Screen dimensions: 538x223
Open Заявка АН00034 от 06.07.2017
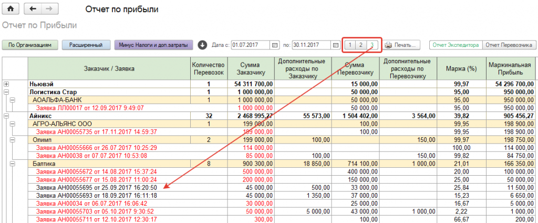[91, 204]
